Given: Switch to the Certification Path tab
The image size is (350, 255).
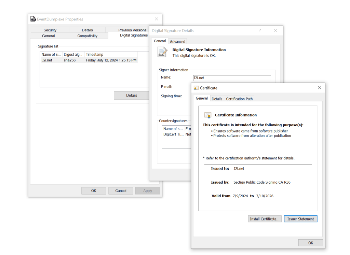Looking at the screenshot, I should click(x=239, y=99).
